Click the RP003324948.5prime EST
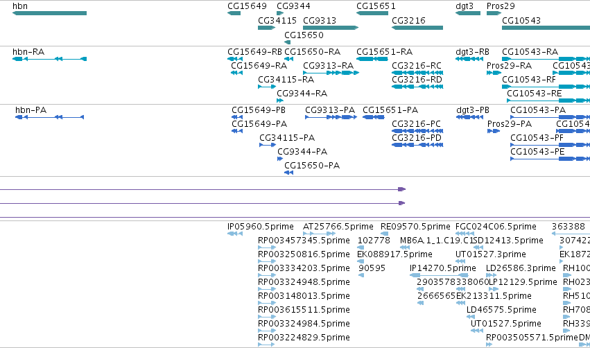The height and width of the screenshot is (348, 590). [267, 290]
